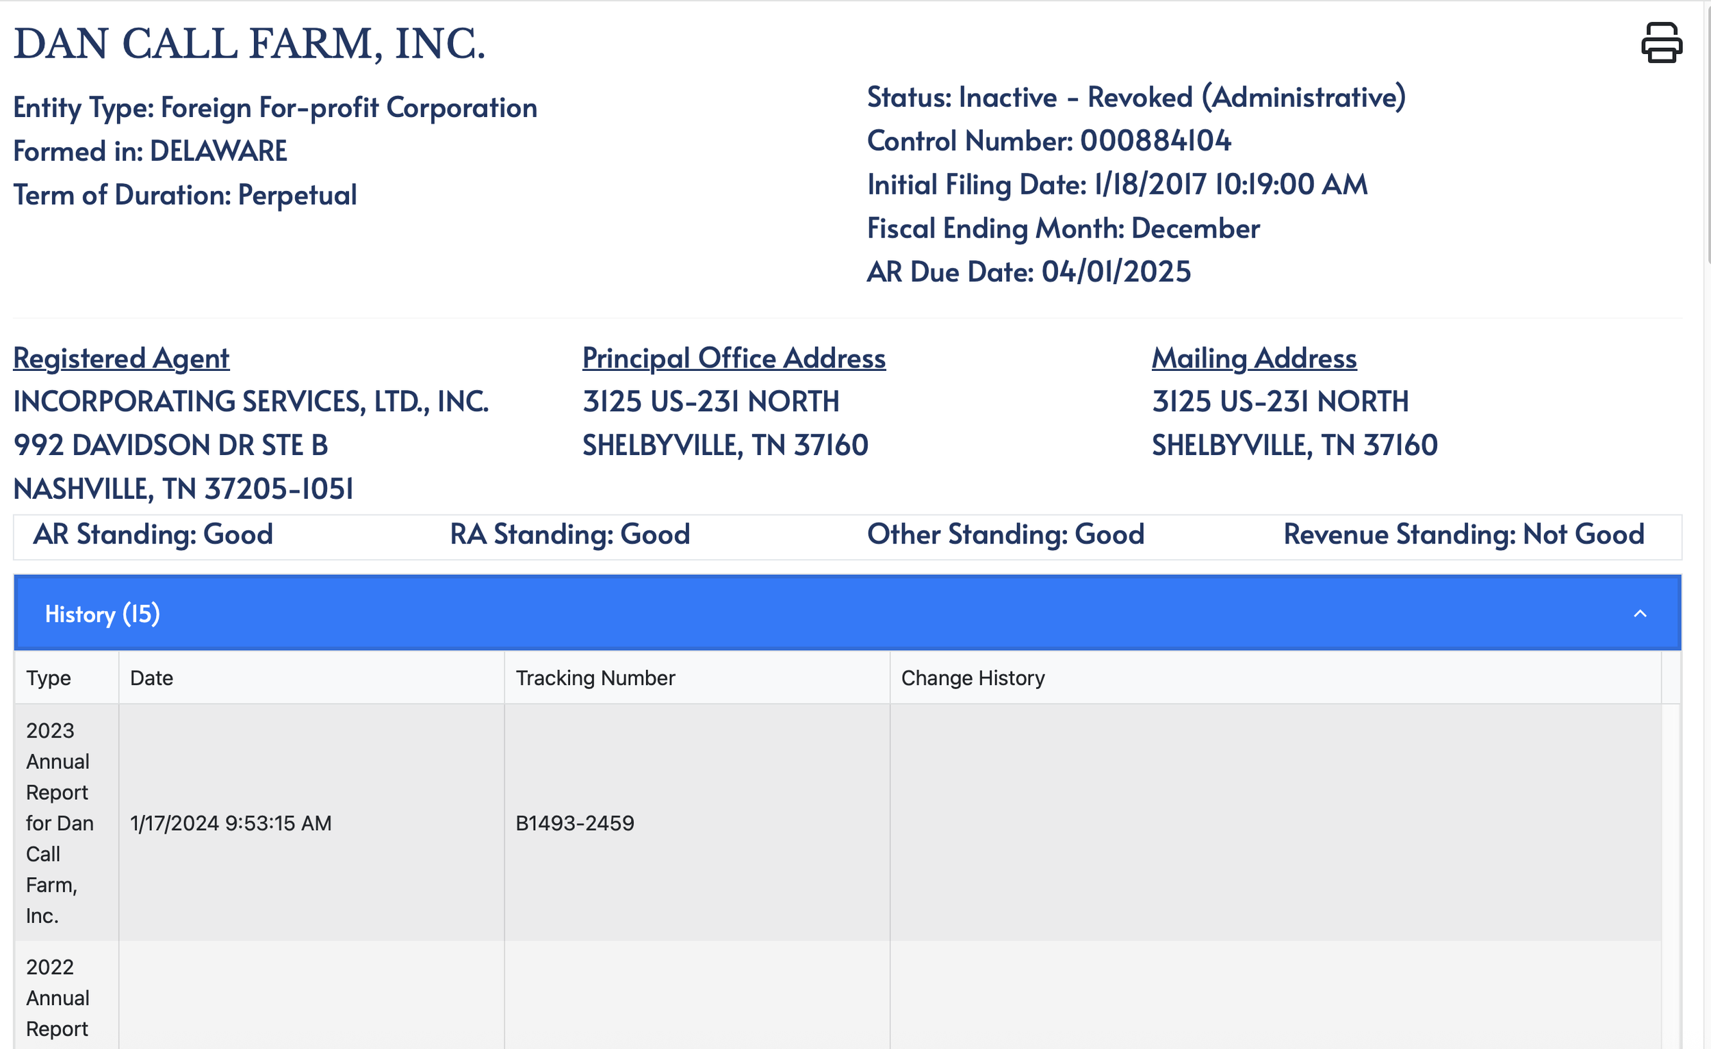
Task: Sort by Tracking Number column header
Action: coord(595,677)
